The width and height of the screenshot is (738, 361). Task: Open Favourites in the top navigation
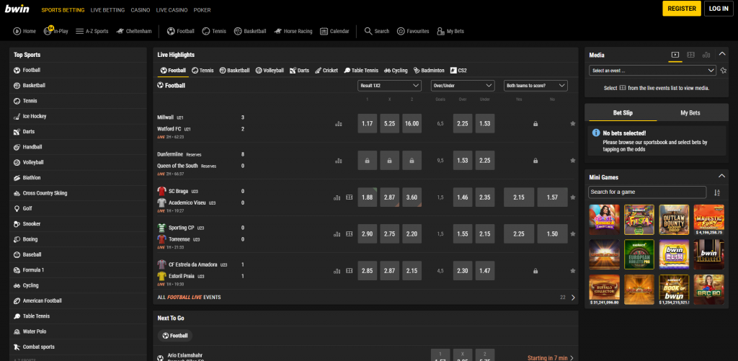pyautogui.click(x=413, y=31)
